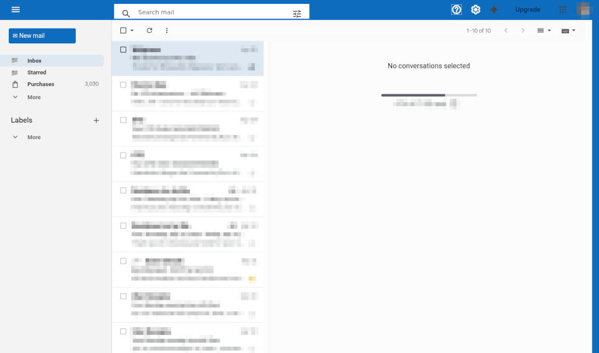599x353 pixels.
Task: Refresh the conversation list
Action: pyautogui.click(x=149, y=30)
